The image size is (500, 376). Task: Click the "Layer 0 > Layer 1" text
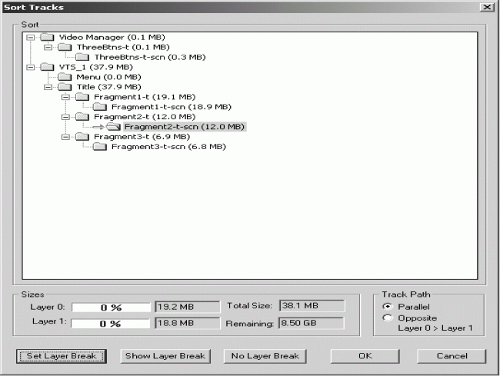[x=435, y=328]
